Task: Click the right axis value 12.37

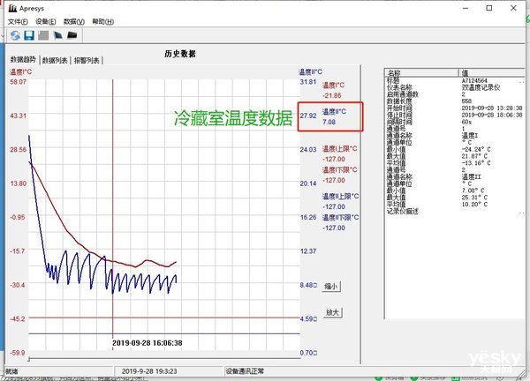Action: 308,251
